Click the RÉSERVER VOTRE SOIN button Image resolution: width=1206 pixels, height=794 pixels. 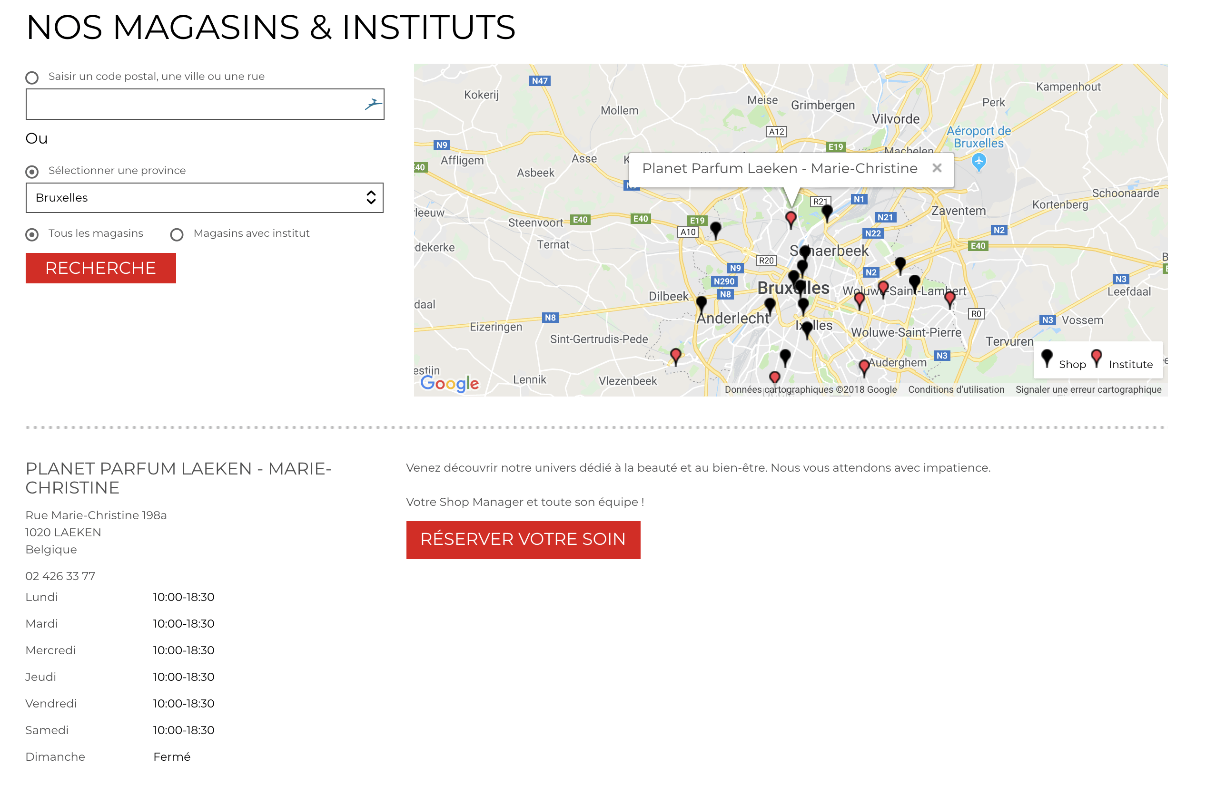[x=524, y=540]
